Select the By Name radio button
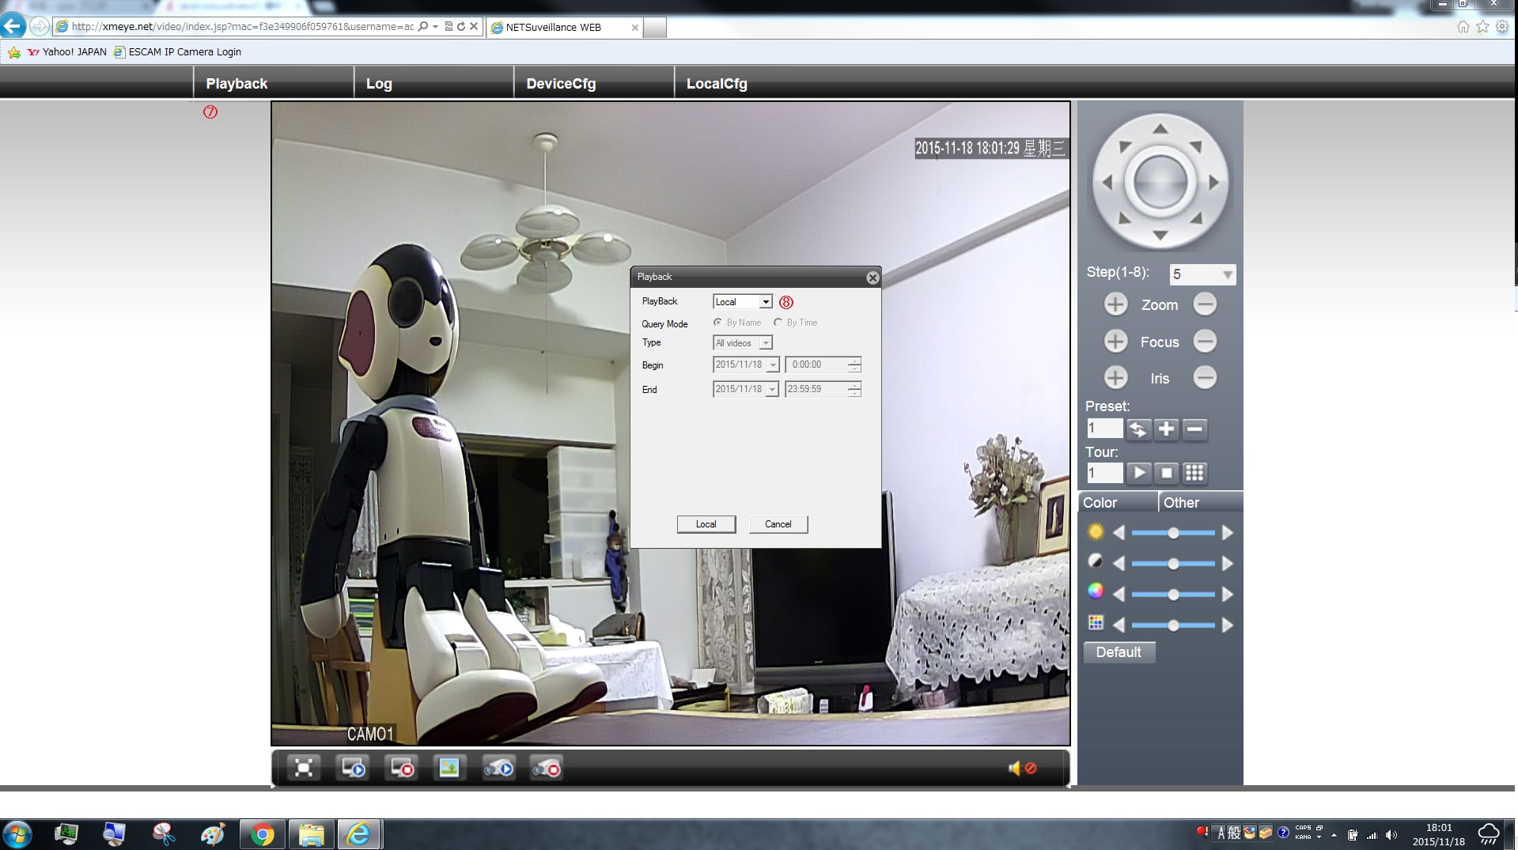Viewport: 1518px width, 850px height. coord(717,323)
